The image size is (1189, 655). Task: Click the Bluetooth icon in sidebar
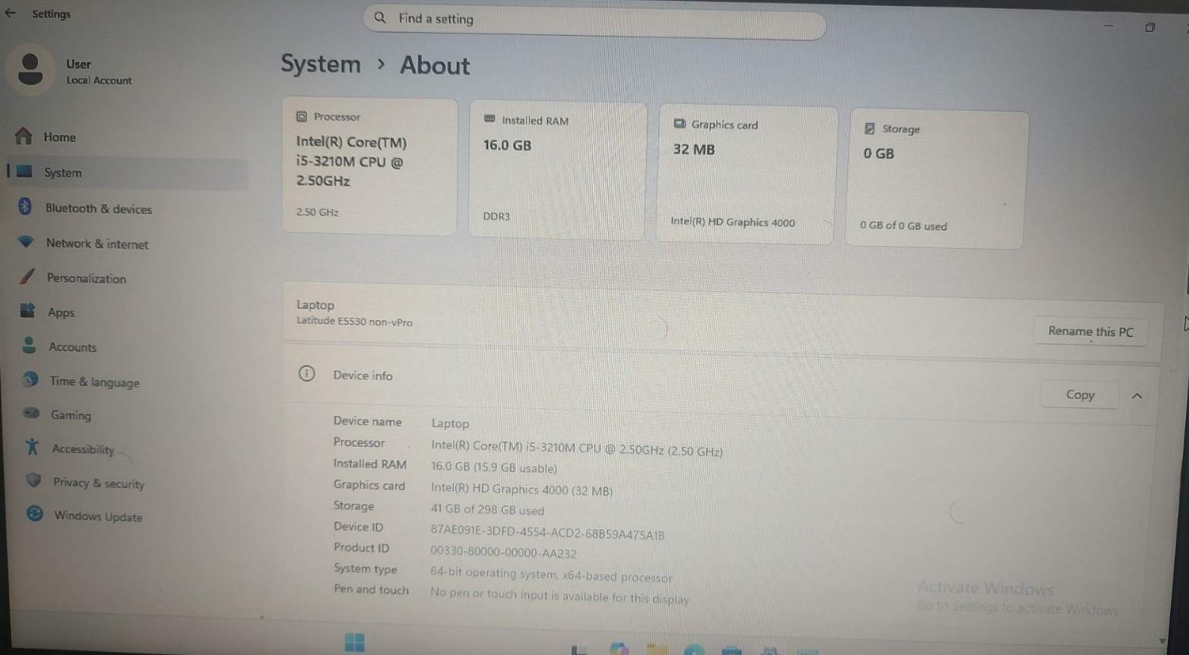tap(25, 207)
